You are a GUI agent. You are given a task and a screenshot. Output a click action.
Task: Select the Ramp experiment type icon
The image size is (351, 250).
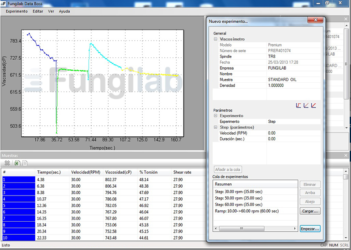pos(306,105)
